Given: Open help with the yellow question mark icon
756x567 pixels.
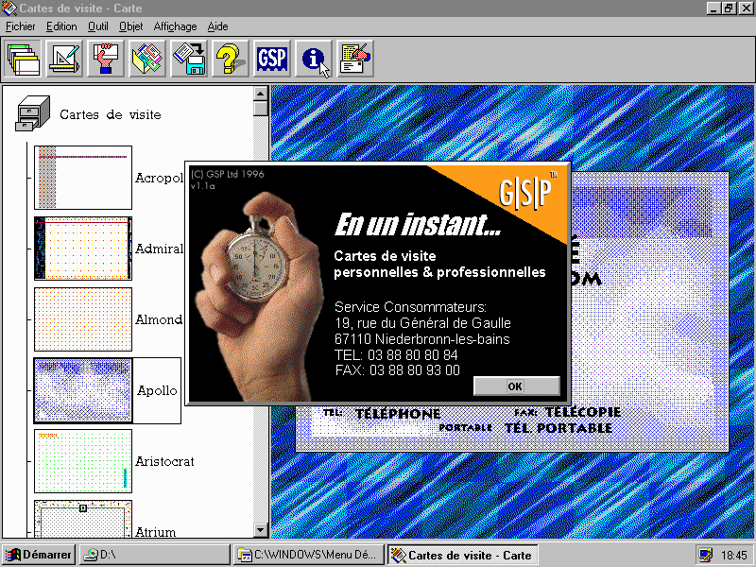Looking at the screenshot, I should click(231, 59).
